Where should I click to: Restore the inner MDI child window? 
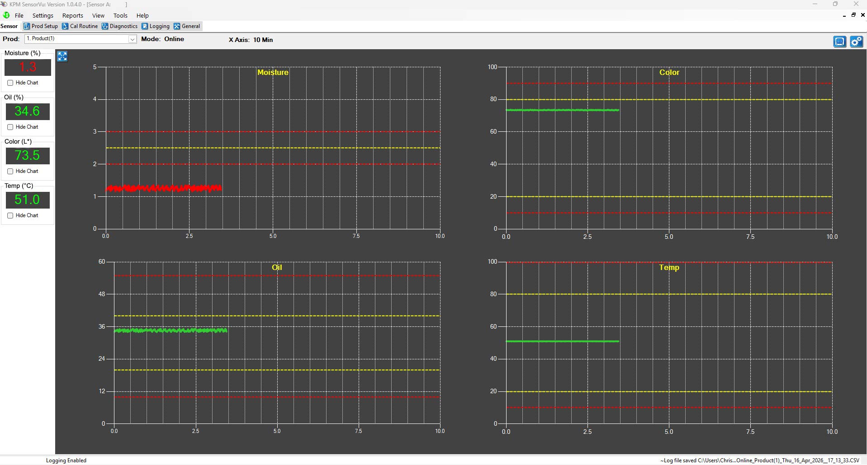coord(853,15)
